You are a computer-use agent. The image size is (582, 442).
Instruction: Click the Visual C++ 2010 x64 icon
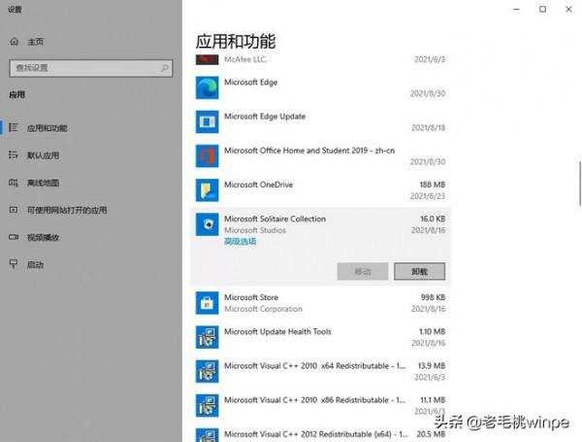point(208,371)
